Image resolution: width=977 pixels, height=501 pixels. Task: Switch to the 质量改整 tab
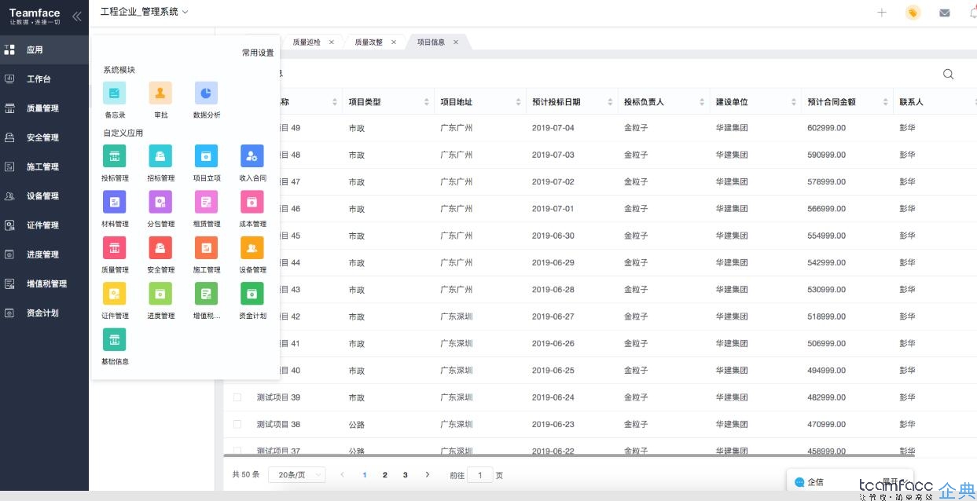tap(369, 42)
